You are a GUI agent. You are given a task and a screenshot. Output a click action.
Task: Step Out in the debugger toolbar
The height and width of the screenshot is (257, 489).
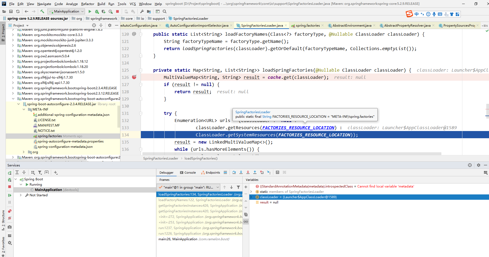pyautogui.click(x=255, y=172)
